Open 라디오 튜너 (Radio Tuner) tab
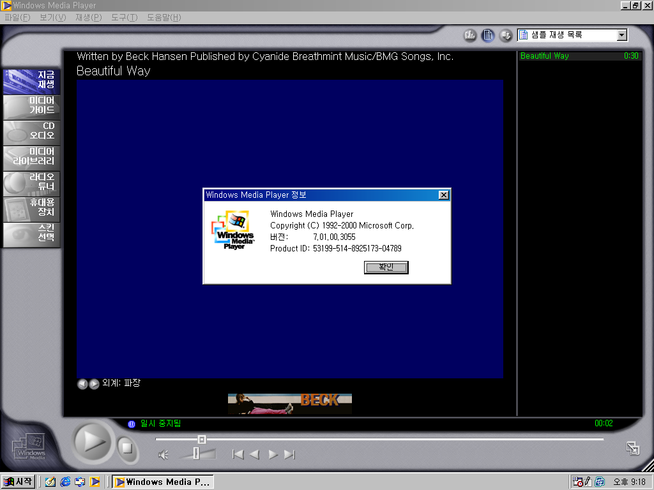This screenshot has width=654, height=490. pyautogui.click(x=32, y=183)
